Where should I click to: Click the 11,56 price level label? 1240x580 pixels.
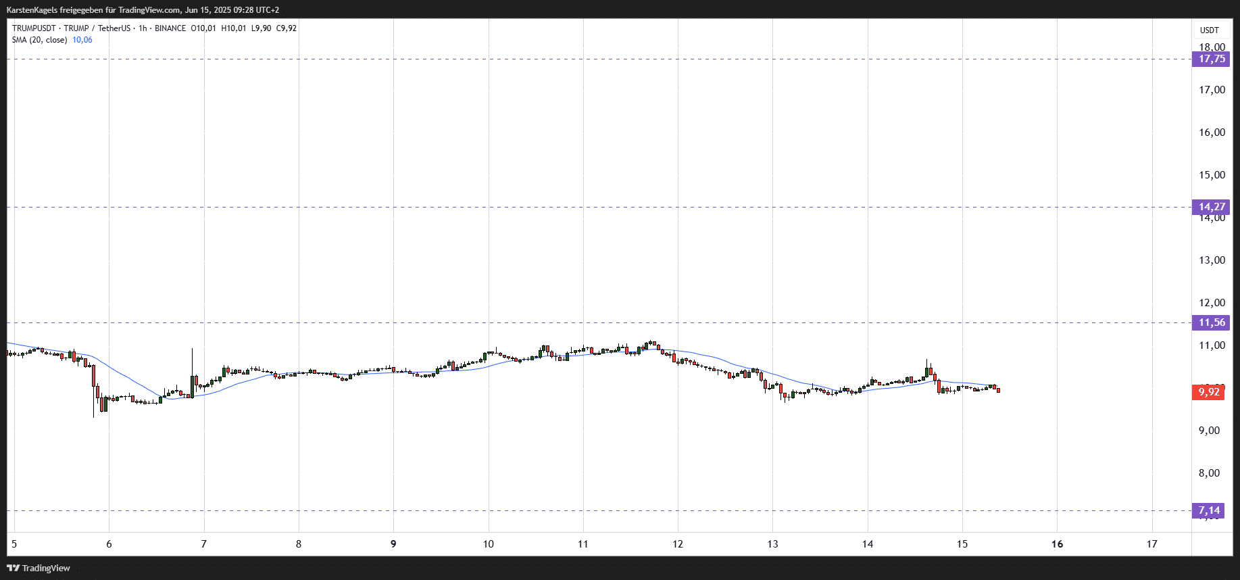click(1211, 322)
